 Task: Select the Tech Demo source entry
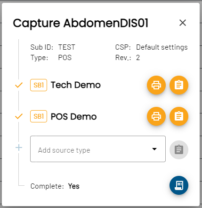[76, 85]
